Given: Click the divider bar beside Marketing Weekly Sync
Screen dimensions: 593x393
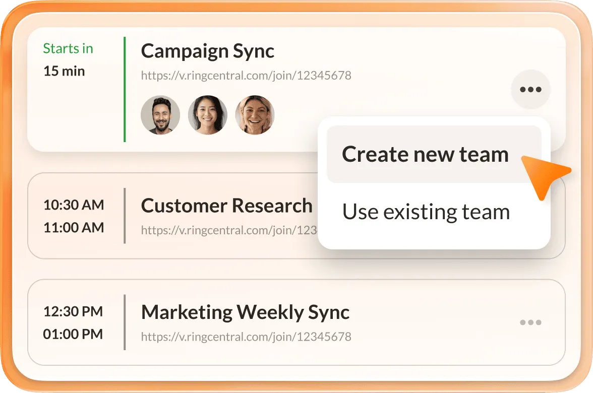Looking at the screenshot, I should [125, 321].
